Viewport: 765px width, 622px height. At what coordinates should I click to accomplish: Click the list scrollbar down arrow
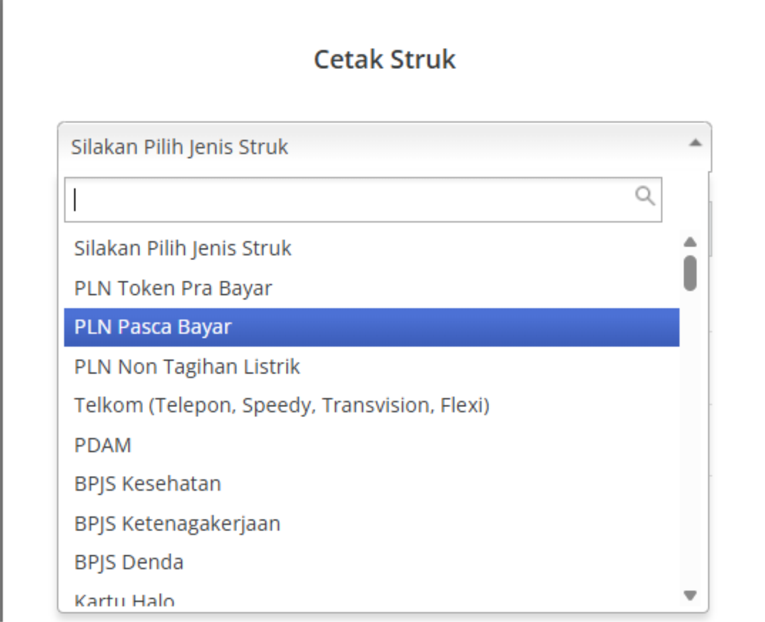click(690, 596)
